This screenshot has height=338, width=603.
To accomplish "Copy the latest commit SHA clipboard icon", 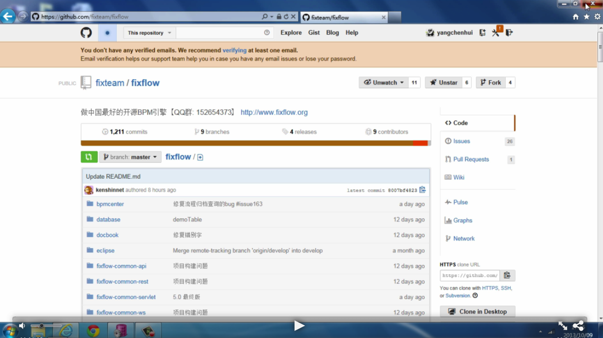I will click(x=422, y=190).
